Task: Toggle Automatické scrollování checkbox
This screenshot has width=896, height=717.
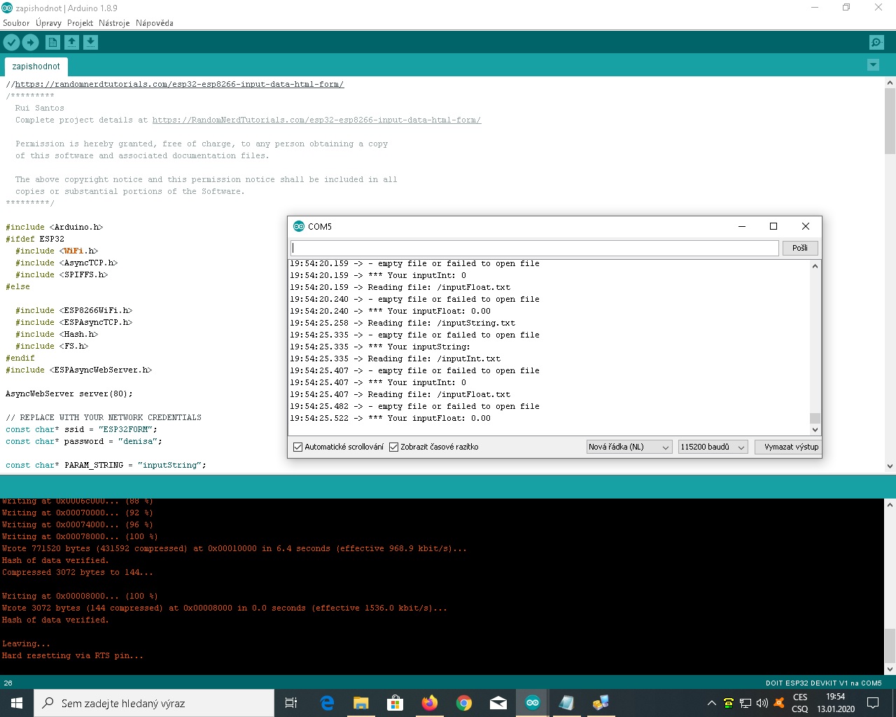Action: [x=297, y=447]
